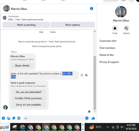Open the volume control in the tray
Viewport: 139px width, 131px height.
[122, 127]
